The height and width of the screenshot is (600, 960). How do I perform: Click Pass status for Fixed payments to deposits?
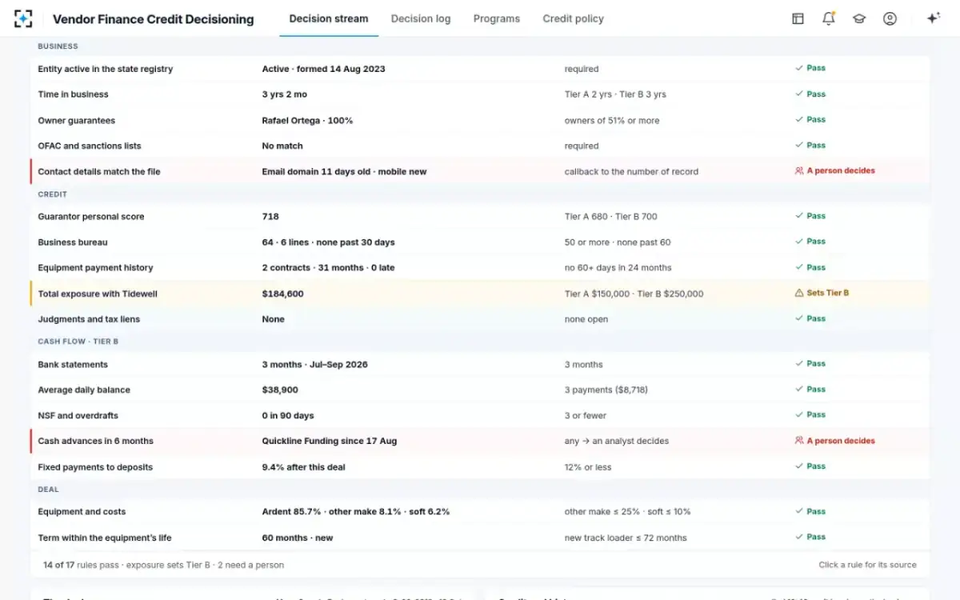[x=810, y=466]
